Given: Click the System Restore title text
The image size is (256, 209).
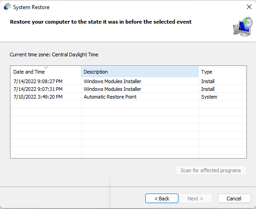Looking at the screenshot, I should [31, 7].
